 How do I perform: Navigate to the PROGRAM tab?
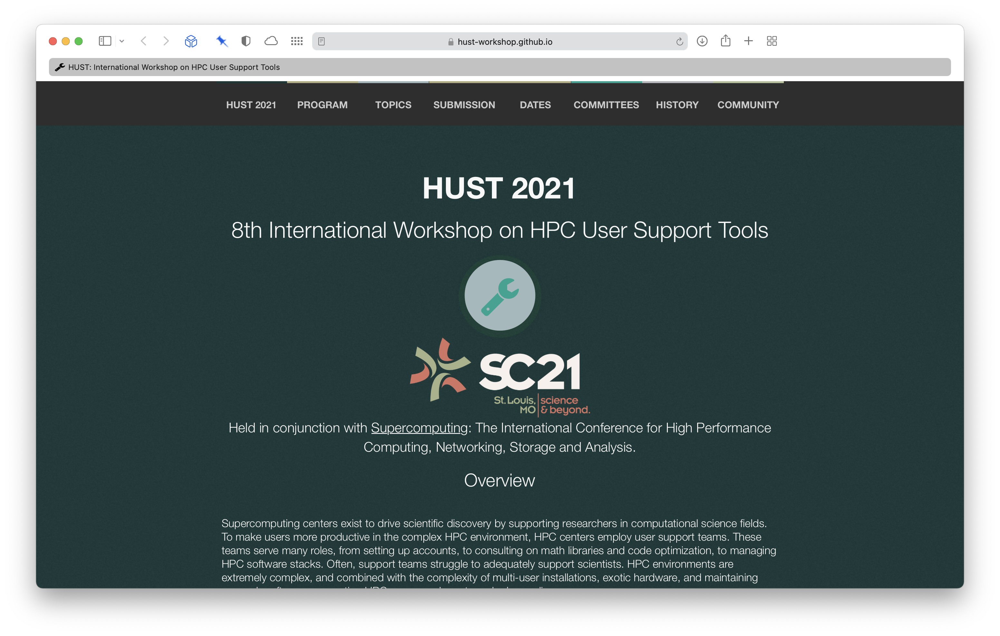point(322,104)
